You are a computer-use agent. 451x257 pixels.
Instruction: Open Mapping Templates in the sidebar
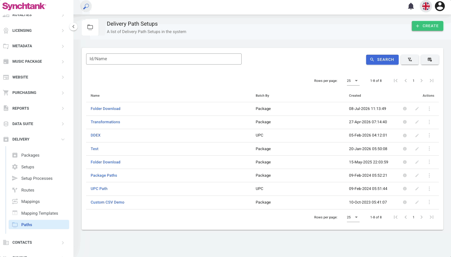point(39,213)
